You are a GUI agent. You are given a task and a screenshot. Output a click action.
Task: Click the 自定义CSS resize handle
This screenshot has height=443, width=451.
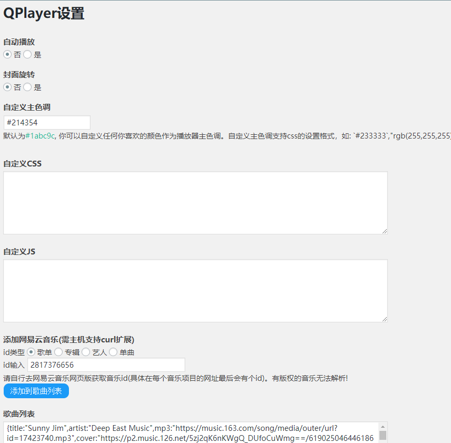[385, 231]
